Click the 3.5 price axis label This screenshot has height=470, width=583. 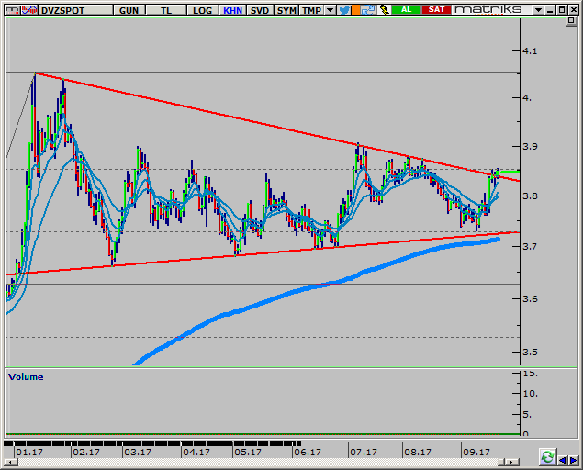pyautogui.click(x=530, y=352)
